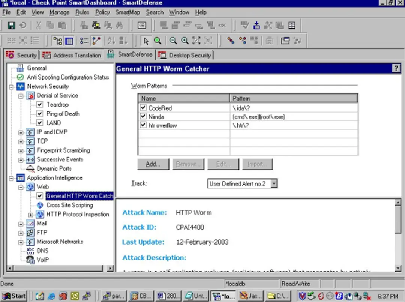
Task: Click the Add... button
Action: pyautogui.click(x=153, y=164)
